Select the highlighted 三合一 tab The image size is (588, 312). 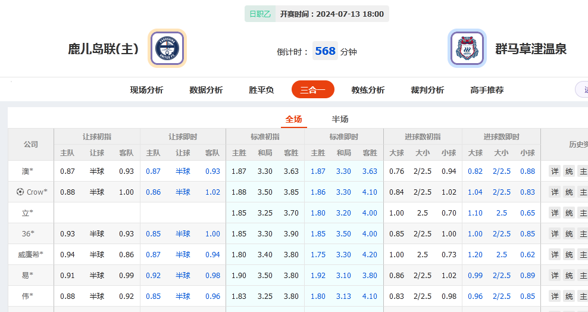tap(312, 90)
